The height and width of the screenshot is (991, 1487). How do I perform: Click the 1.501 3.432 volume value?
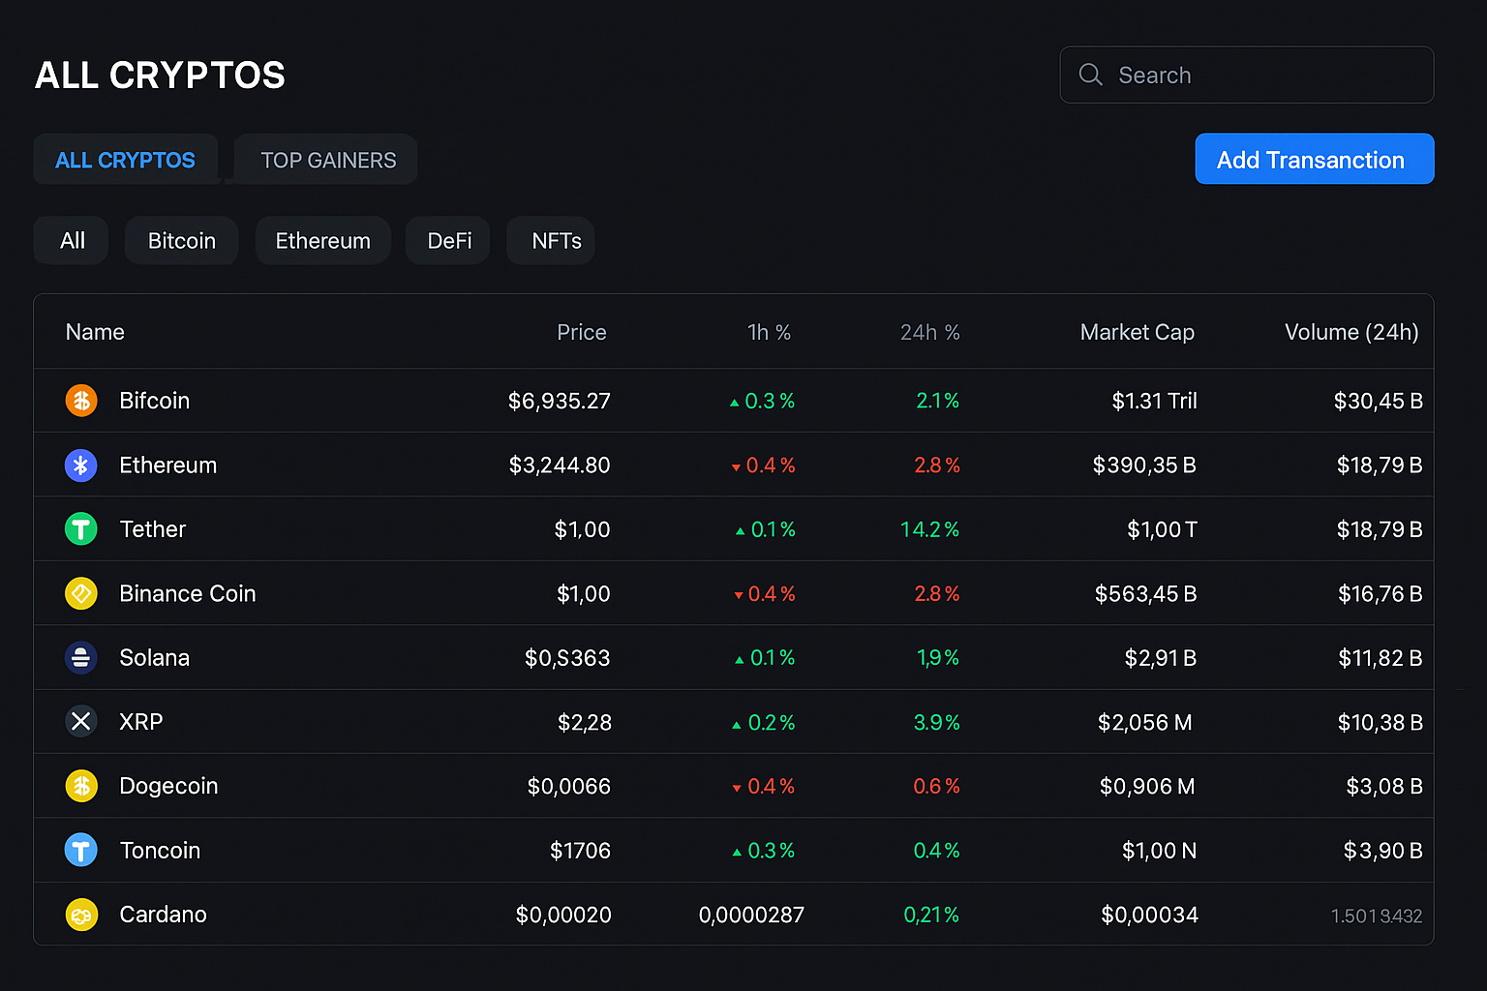pos(1377,916)
